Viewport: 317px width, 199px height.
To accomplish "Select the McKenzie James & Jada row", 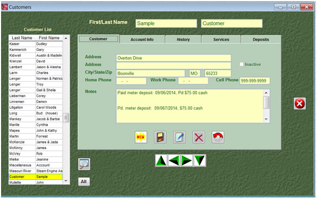I will pyautogui.click(x=36, y=142).
